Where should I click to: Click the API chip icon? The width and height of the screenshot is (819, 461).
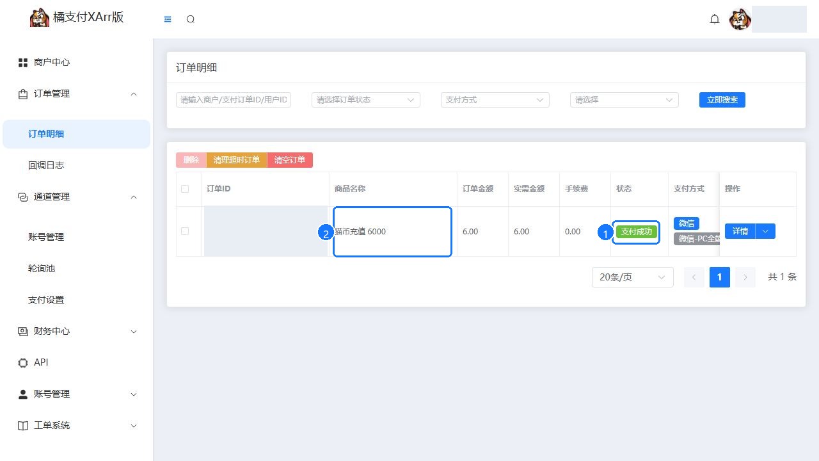click(x=23, y=362)
